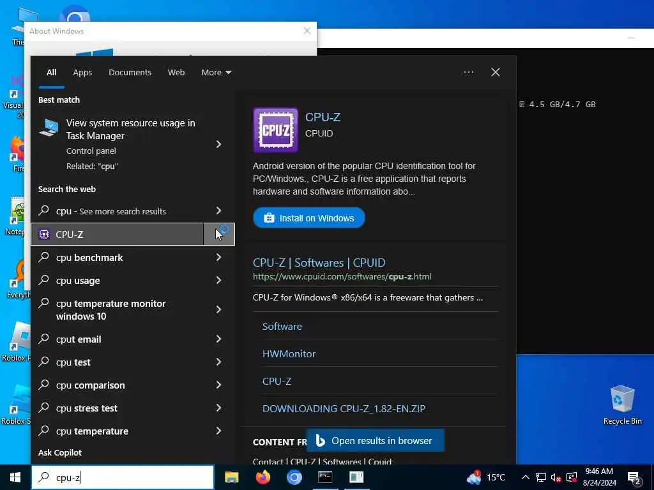Open the network status tray icon
654x490 pixels.
[541, 477]
